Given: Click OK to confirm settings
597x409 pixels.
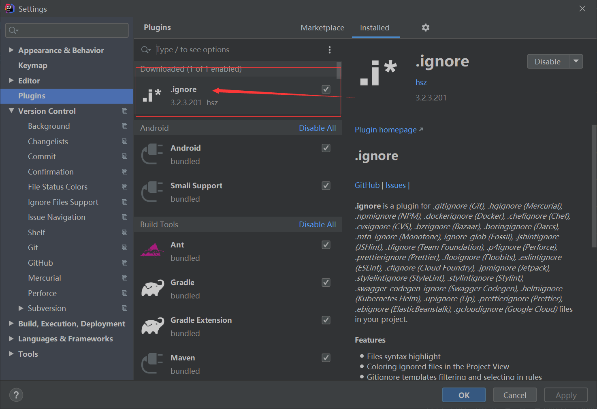Looking at the screenshot, I should click(x=464, y=395).
